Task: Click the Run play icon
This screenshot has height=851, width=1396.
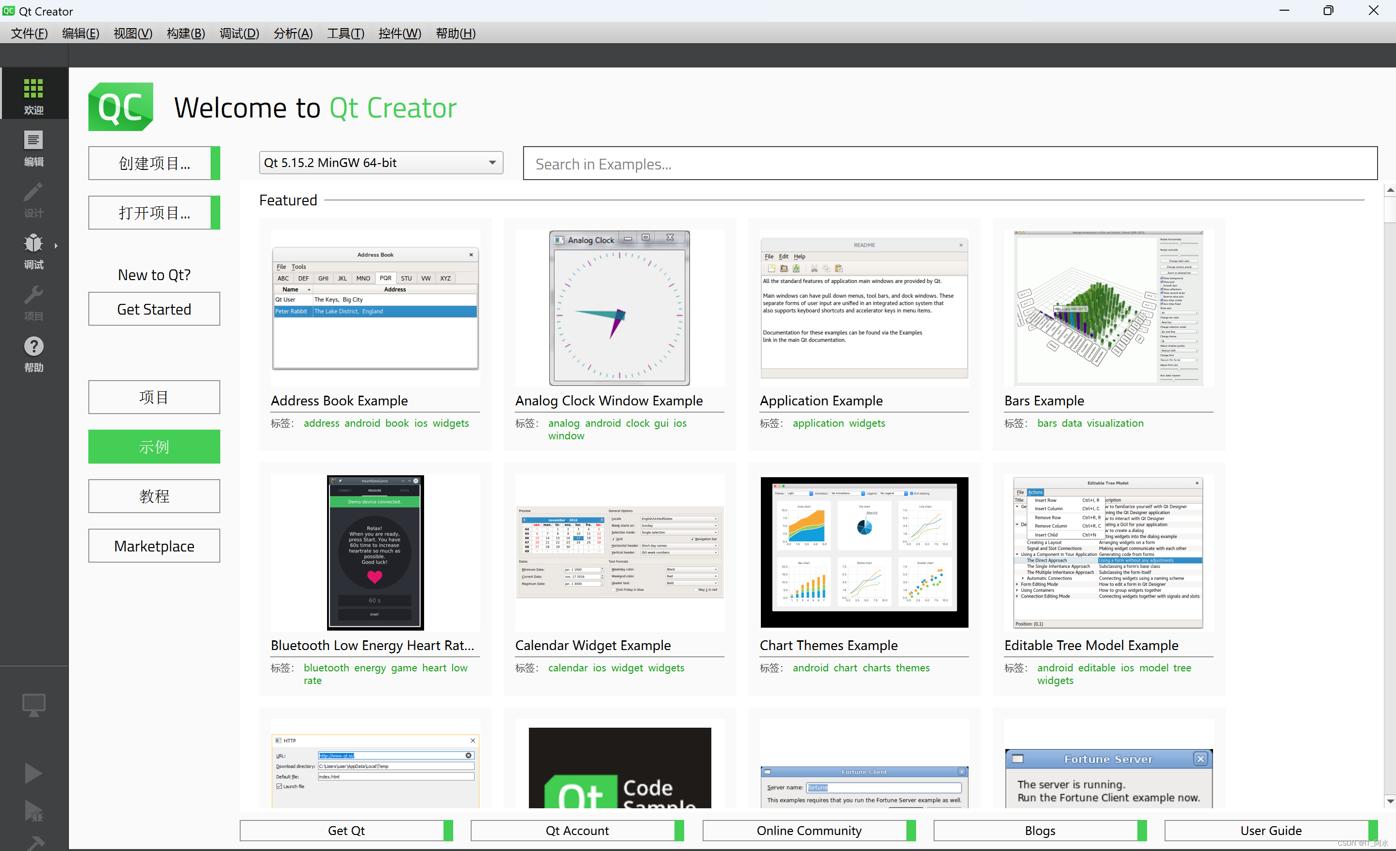Action: [x=33, y=773]
